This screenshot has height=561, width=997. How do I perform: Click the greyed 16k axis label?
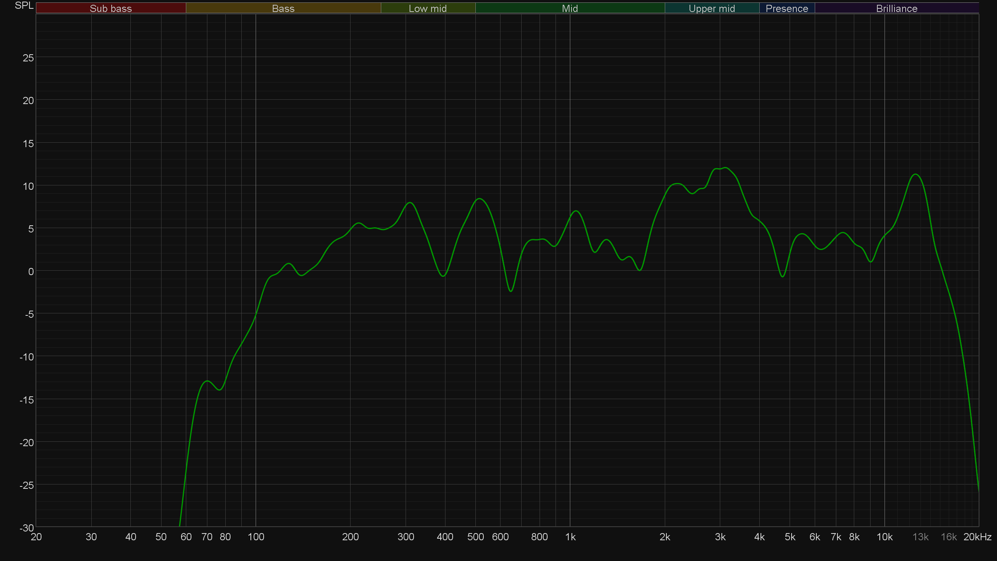click(x=948, y=537)
